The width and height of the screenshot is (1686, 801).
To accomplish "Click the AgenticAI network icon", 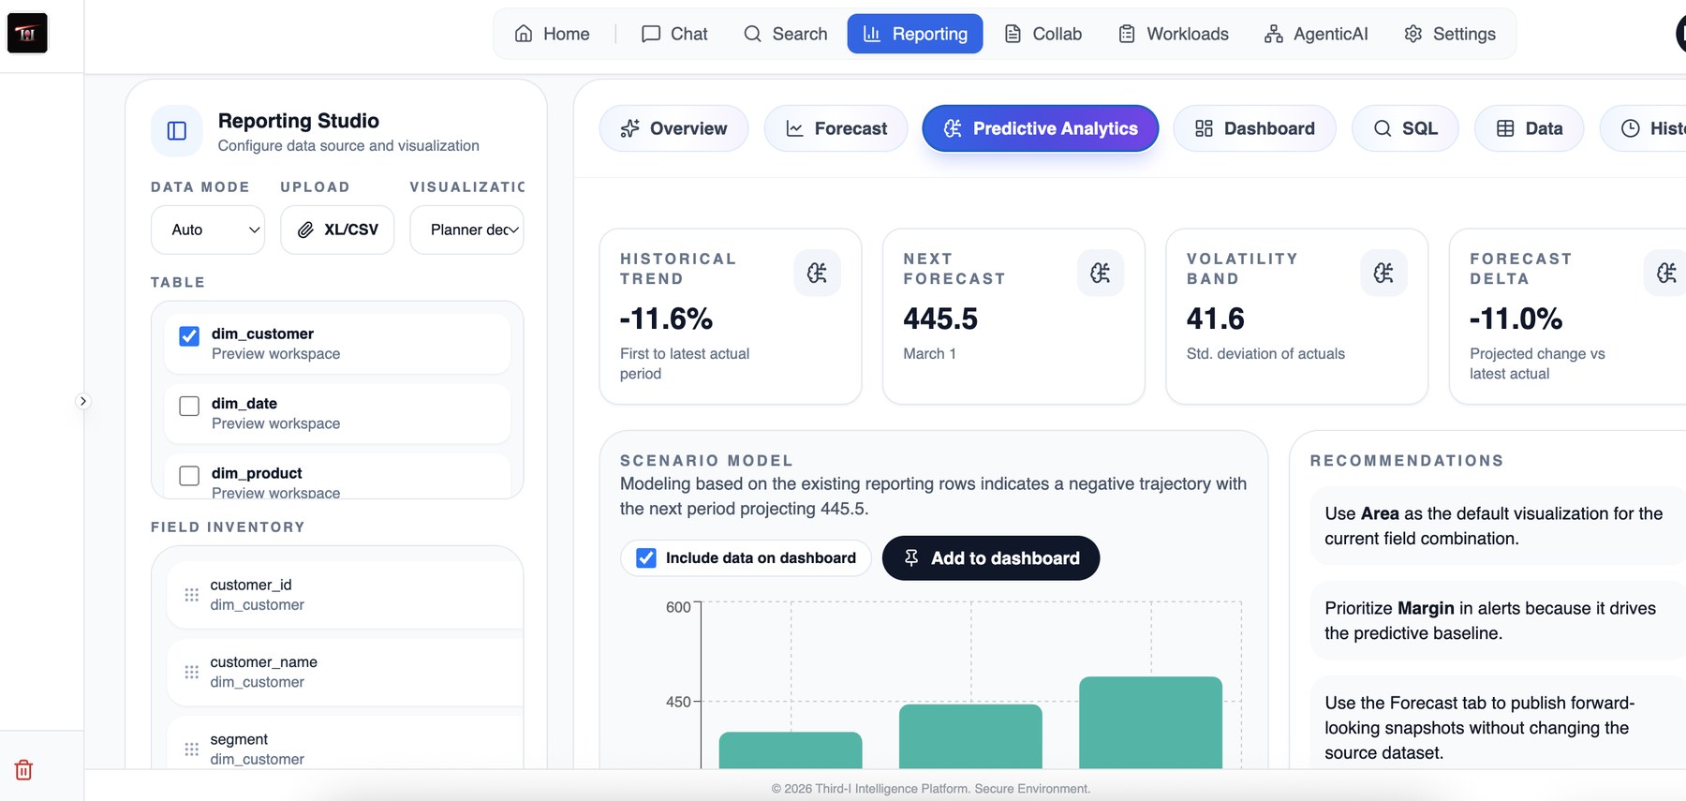I will (1274, 34).
